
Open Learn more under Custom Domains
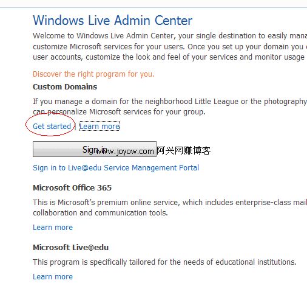click(100, 127)
